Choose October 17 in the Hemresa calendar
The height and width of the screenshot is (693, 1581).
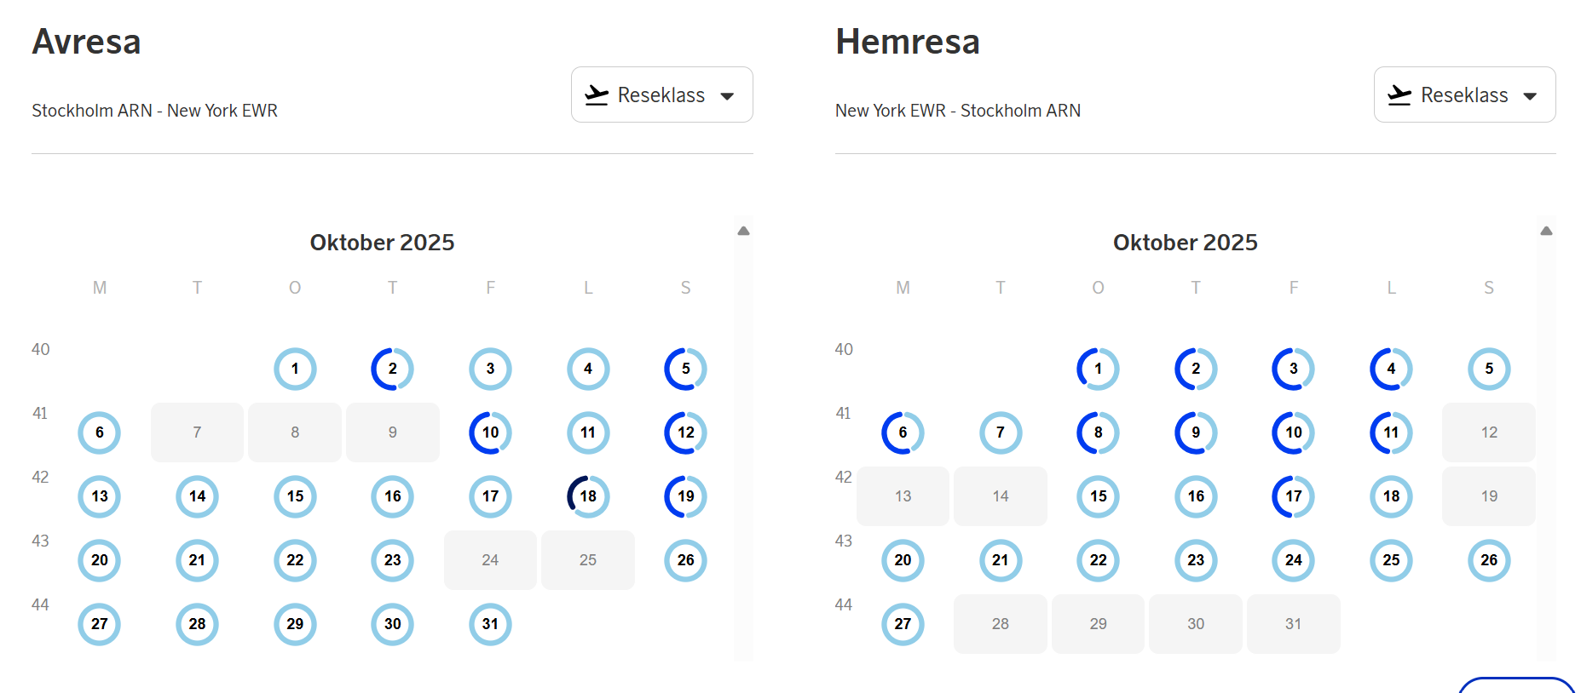click(1293, 496)
